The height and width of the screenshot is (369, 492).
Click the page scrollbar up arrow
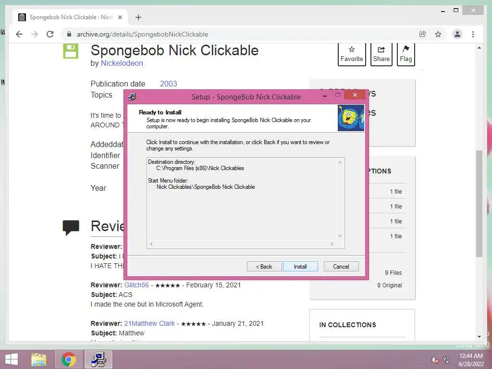click(479, 48)
